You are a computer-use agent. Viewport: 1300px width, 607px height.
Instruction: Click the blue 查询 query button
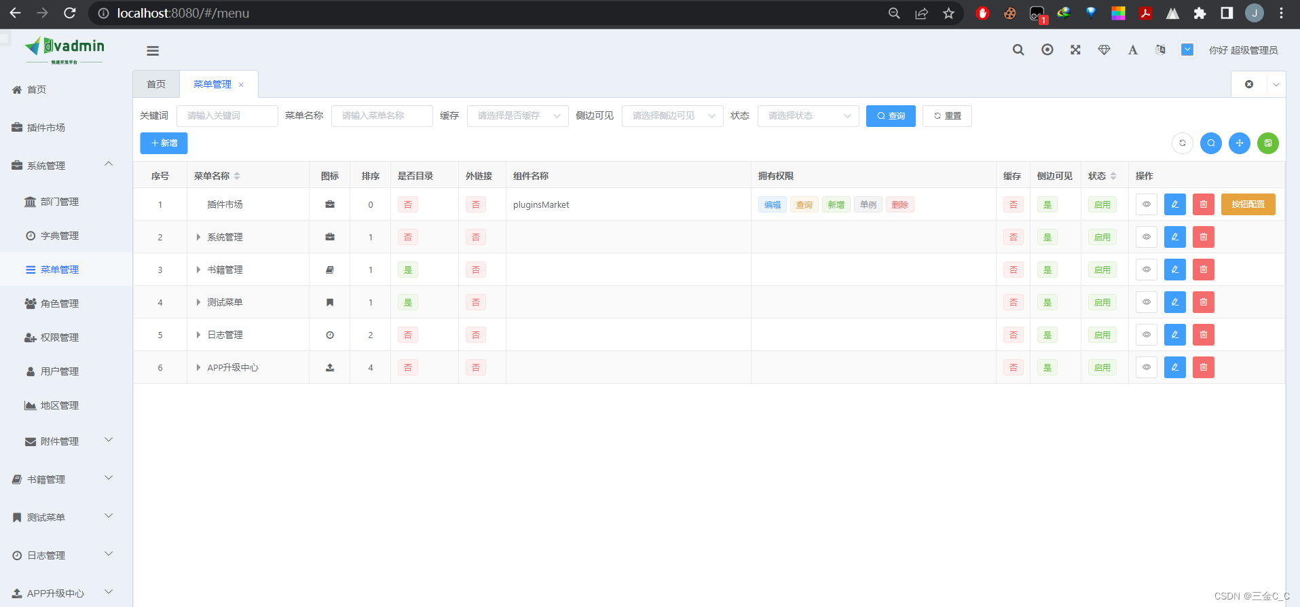891,116
